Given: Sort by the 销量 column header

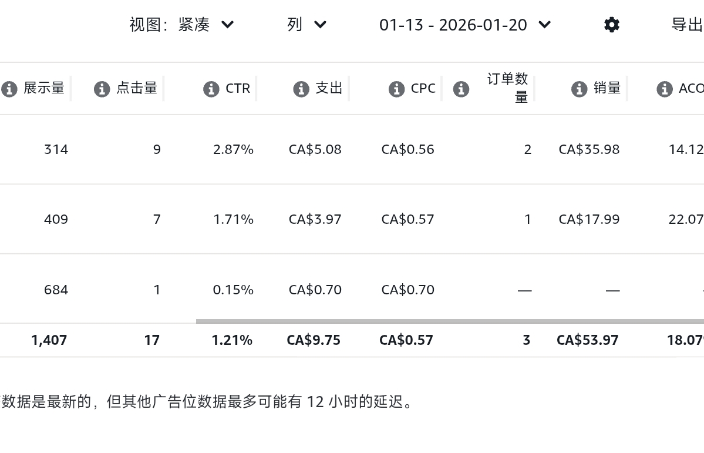Looking at the screenshot, I should [x=607, y=88].
